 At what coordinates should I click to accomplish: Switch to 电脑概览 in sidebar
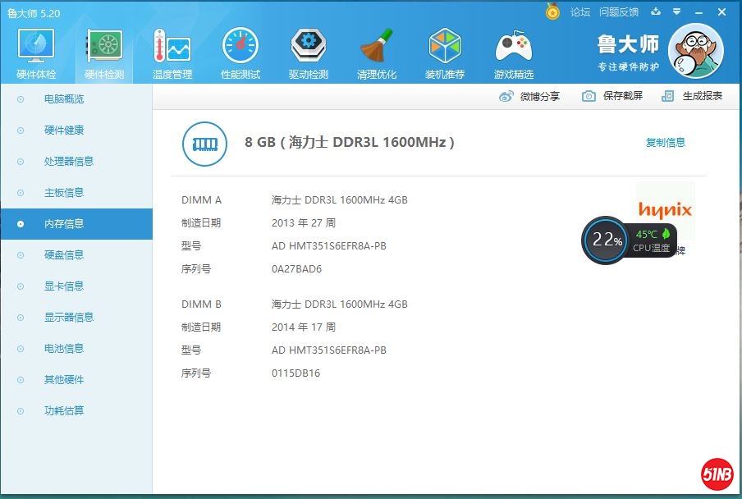click(64, 99)
